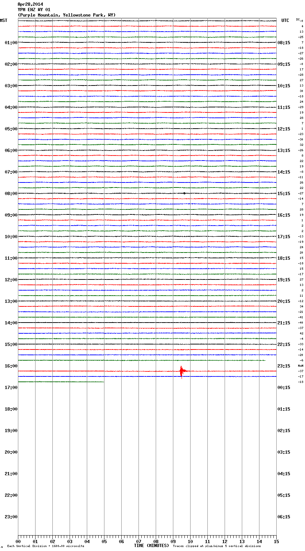Select the traces clipped footnote text

click(217, 546)
